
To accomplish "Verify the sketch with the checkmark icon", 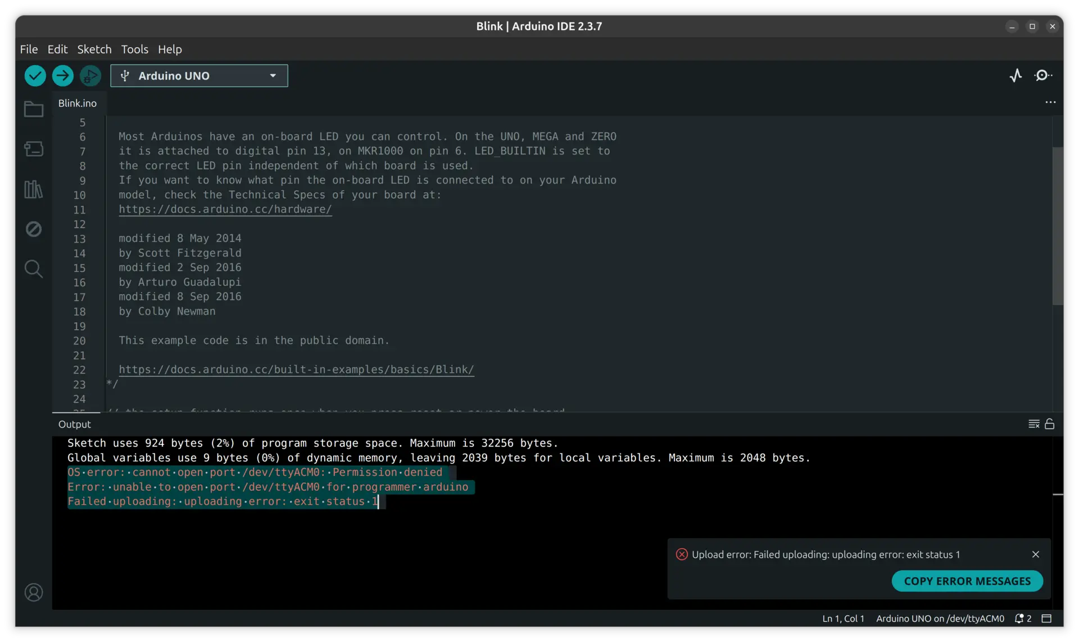I will coord(35,75).
